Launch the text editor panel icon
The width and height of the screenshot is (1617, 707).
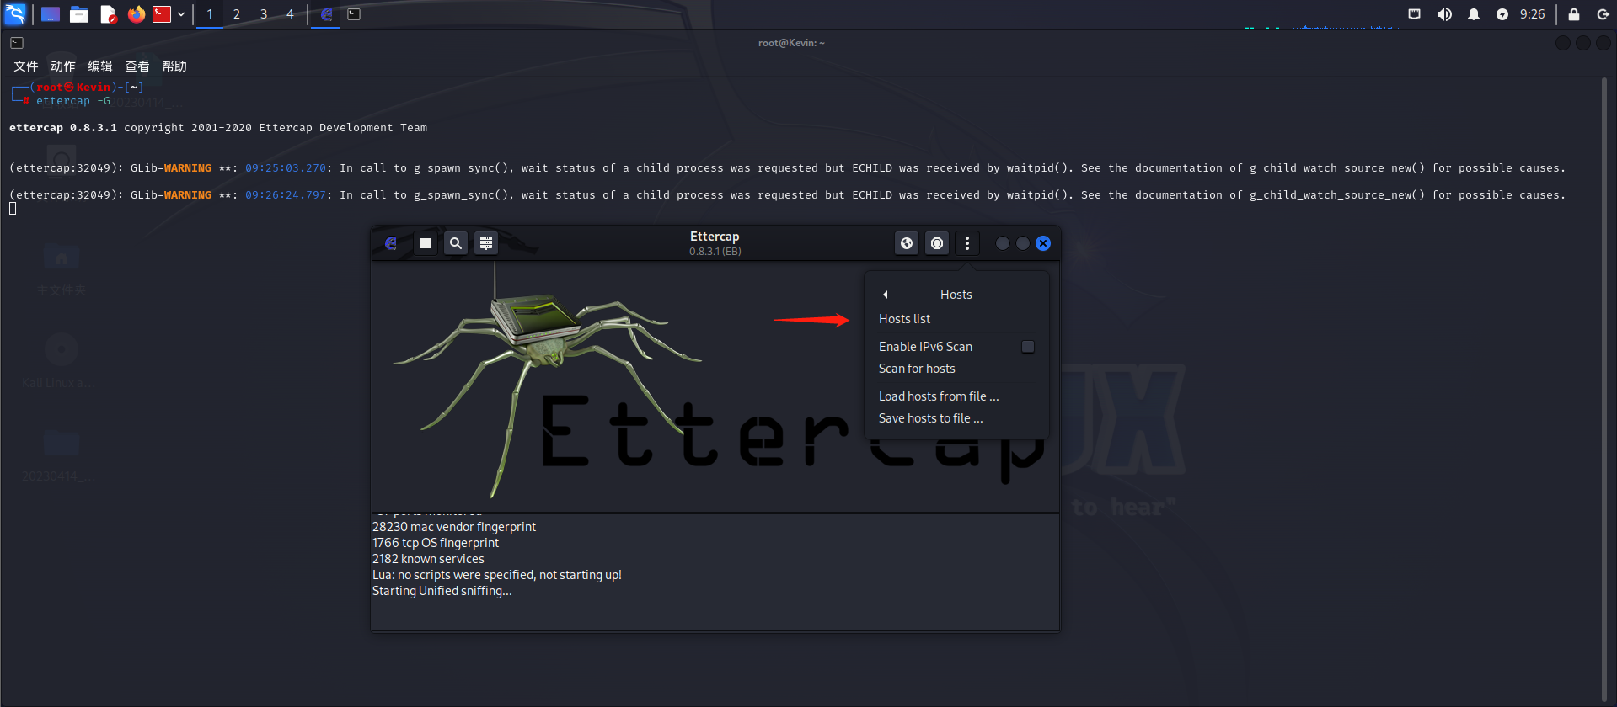pos(108,14)
